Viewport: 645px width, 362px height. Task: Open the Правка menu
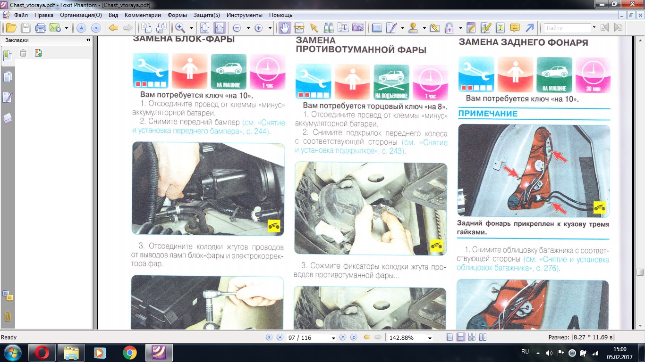click(44, 15)
